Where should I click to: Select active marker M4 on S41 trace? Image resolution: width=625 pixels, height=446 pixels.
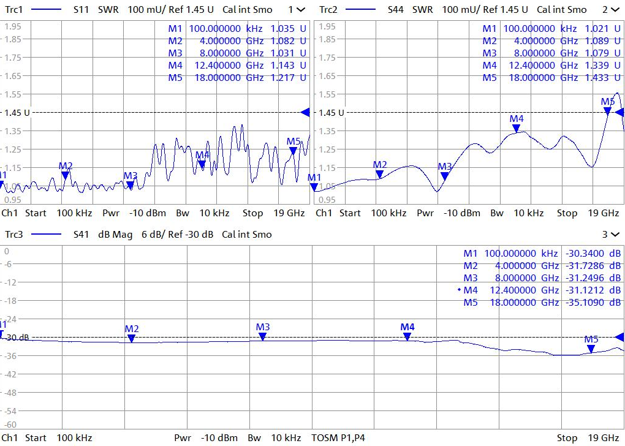407,336
